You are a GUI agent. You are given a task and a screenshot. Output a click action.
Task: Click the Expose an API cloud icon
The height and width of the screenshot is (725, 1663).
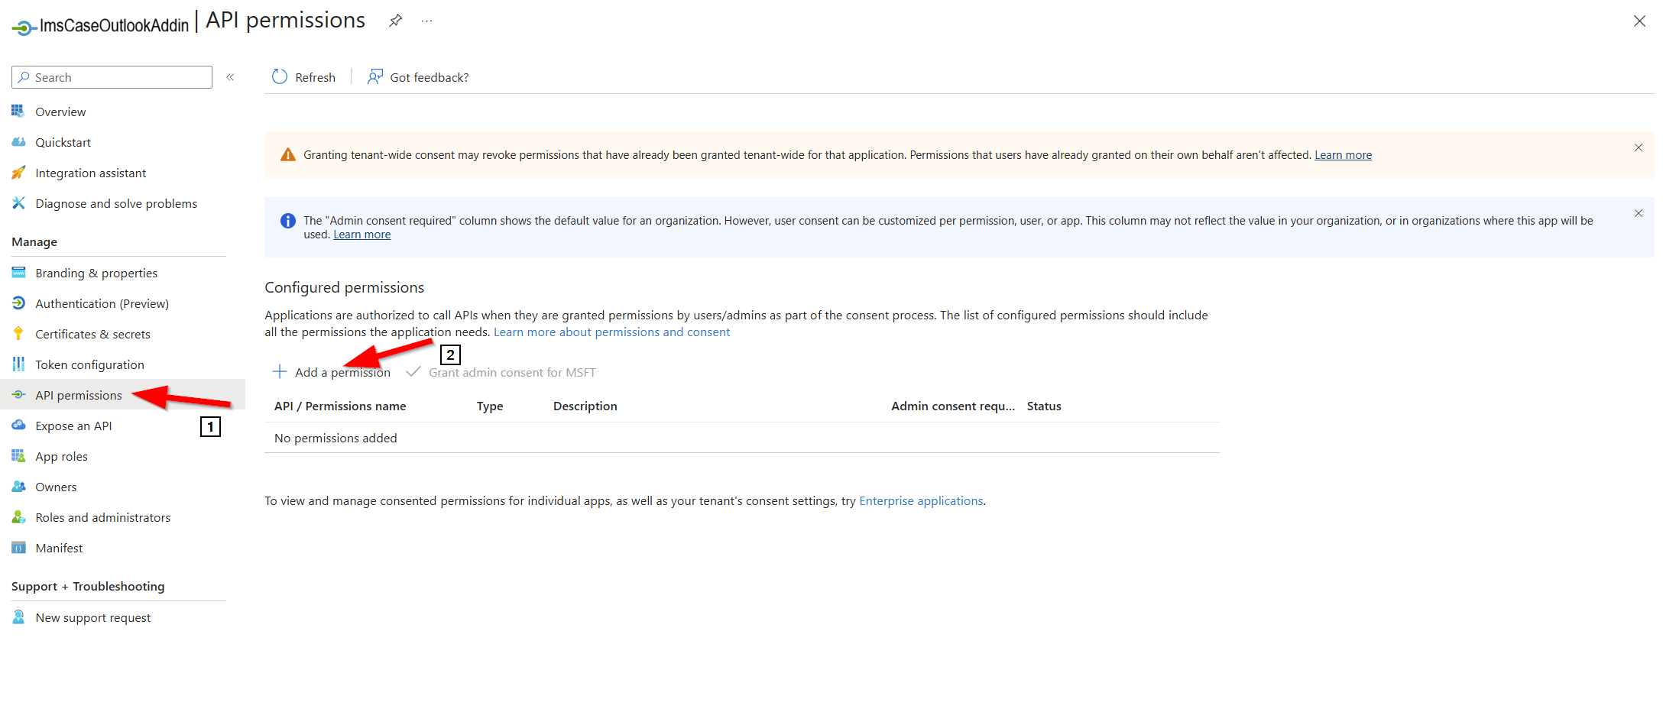tap(18, 426)
